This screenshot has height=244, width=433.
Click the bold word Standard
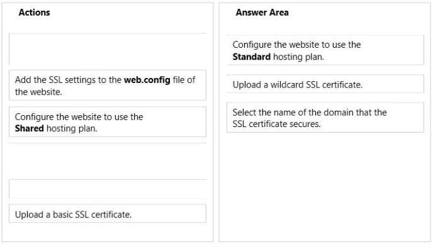pos(252,57)
